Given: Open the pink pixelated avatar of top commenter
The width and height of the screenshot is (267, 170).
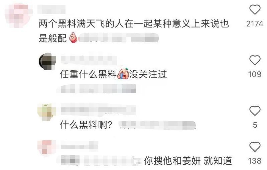Looking at the screenshot, I should point(18,16).
